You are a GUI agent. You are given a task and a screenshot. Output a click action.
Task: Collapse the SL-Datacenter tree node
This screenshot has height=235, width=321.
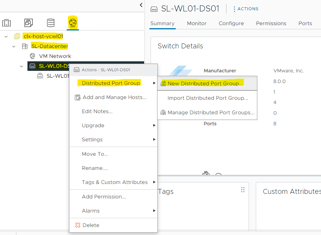pos(14,46)
